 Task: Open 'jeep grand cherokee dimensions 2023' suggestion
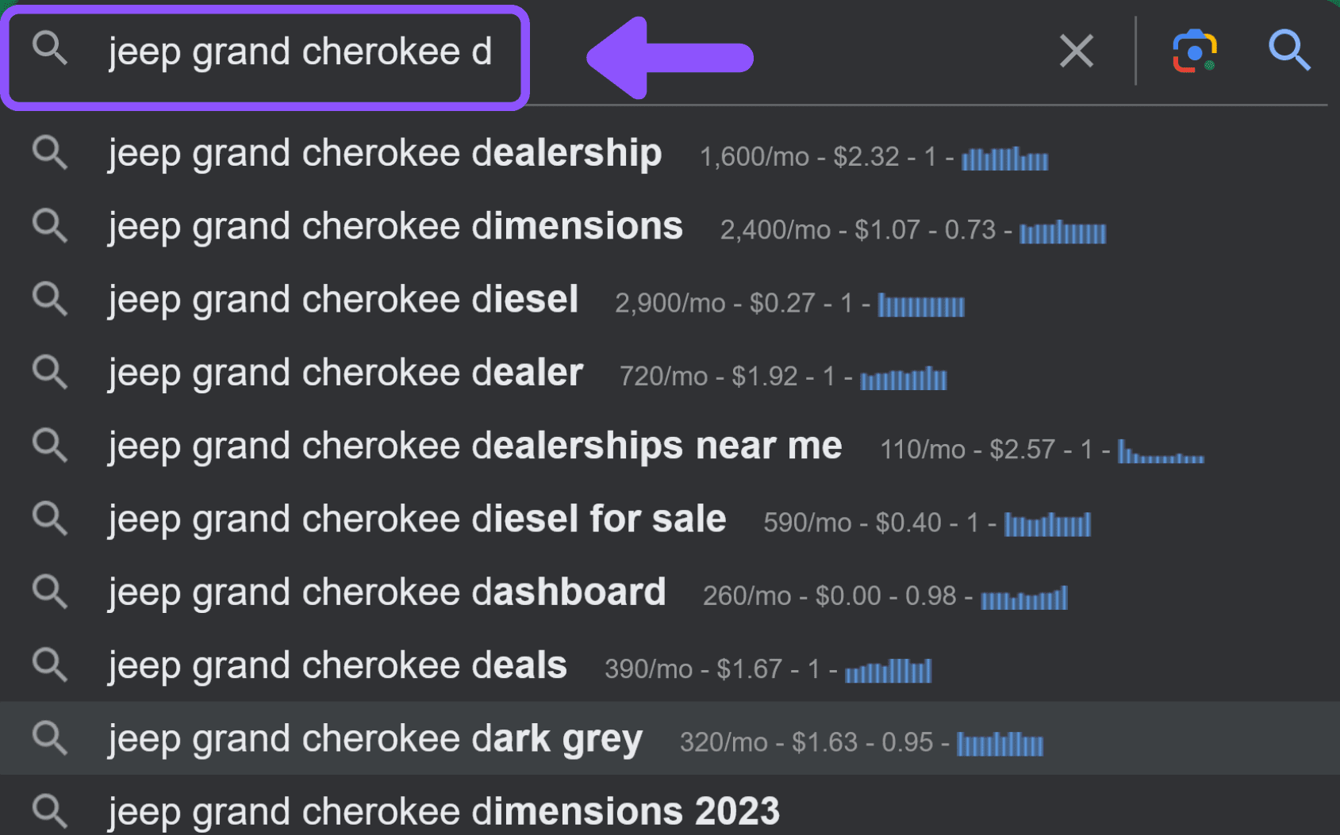point(670,809)
